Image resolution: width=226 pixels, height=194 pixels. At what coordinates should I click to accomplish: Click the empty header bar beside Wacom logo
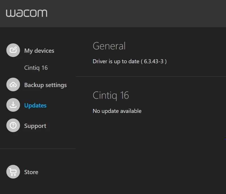pos(135,13)
